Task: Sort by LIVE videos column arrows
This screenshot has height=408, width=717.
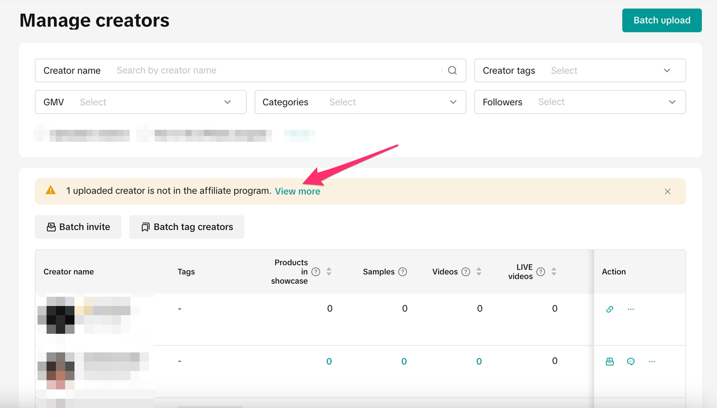Action: [x=553, y=272]
